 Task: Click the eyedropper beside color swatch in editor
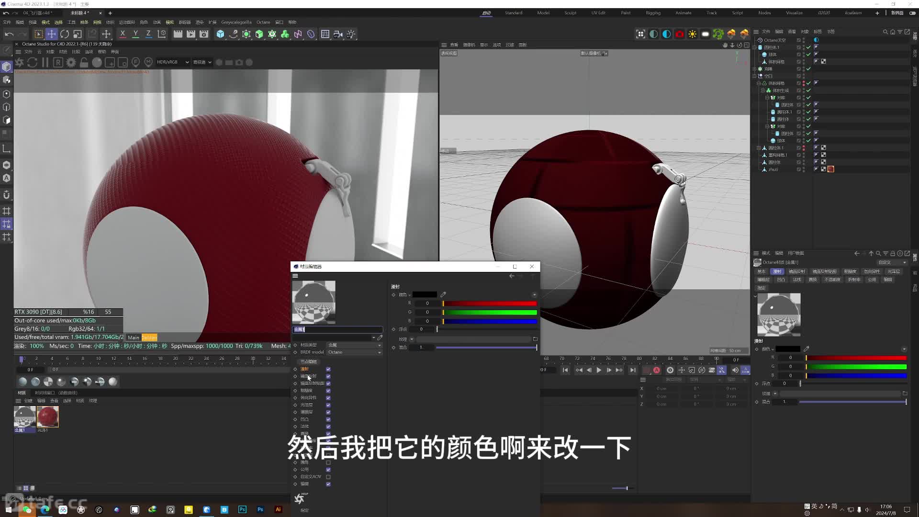(443, 294)
